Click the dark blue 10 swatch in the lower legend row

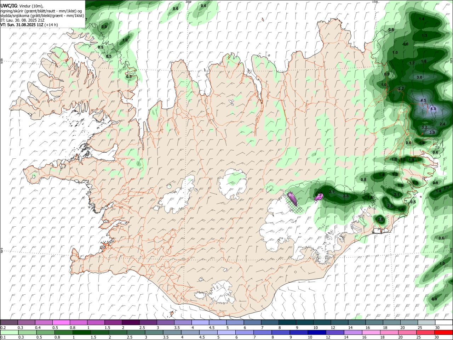(316, 332)
